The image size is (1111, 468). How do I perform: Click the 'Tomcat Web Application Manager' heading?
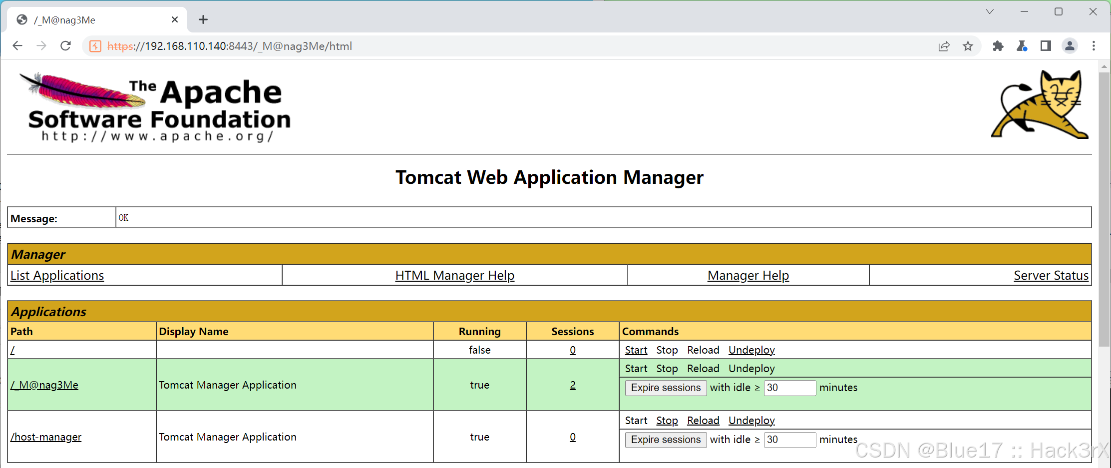tap(549, 177)
